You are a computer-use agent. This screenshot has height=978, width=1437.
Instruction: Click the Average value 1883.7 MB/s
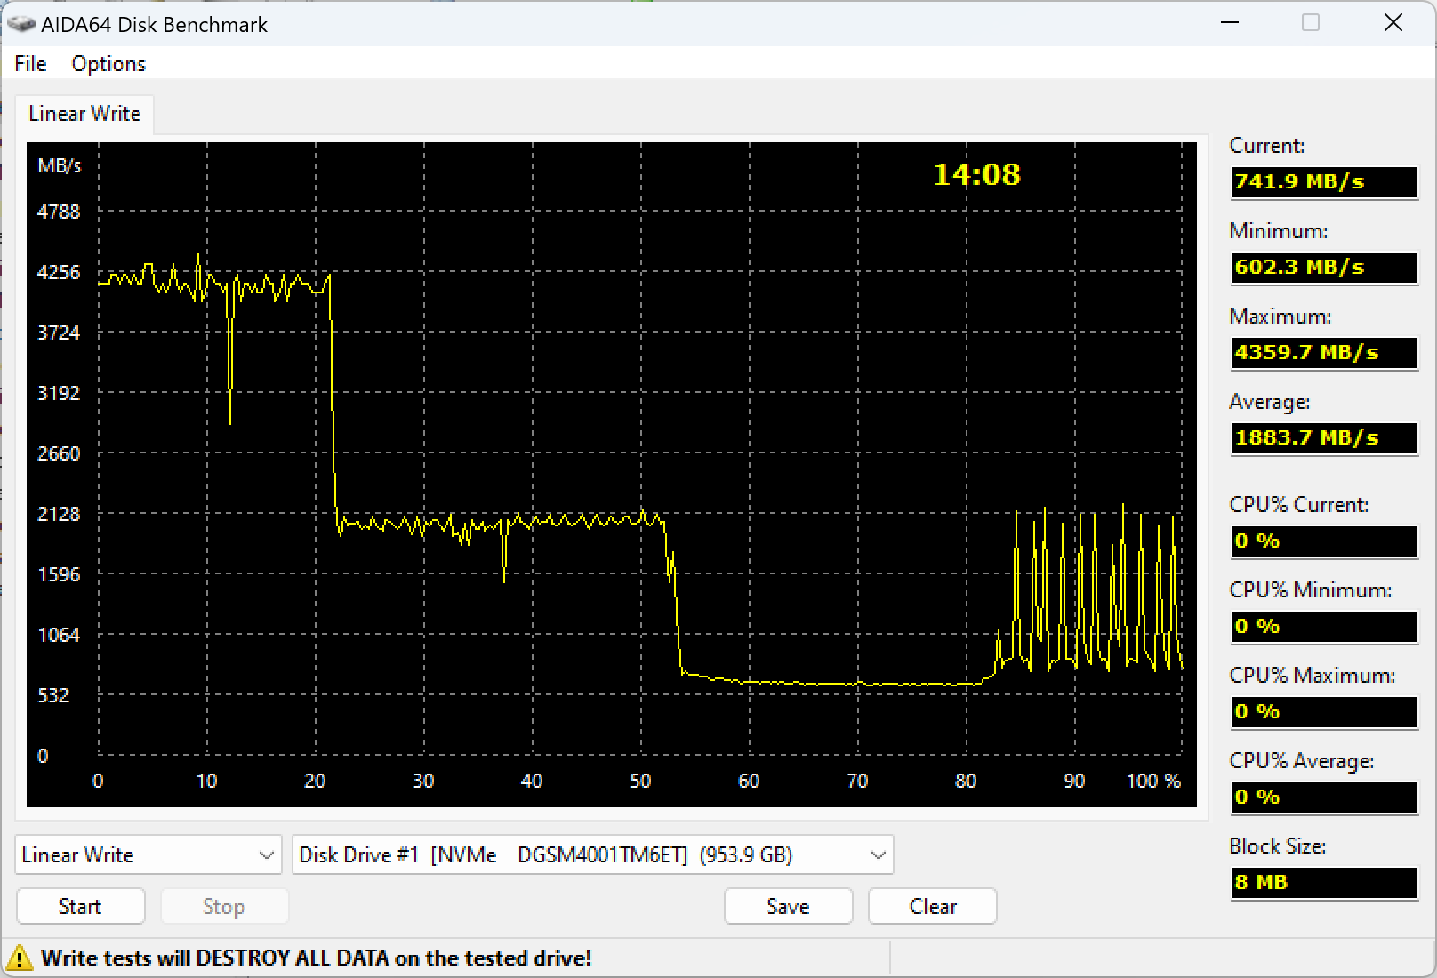pos(1324,437)
